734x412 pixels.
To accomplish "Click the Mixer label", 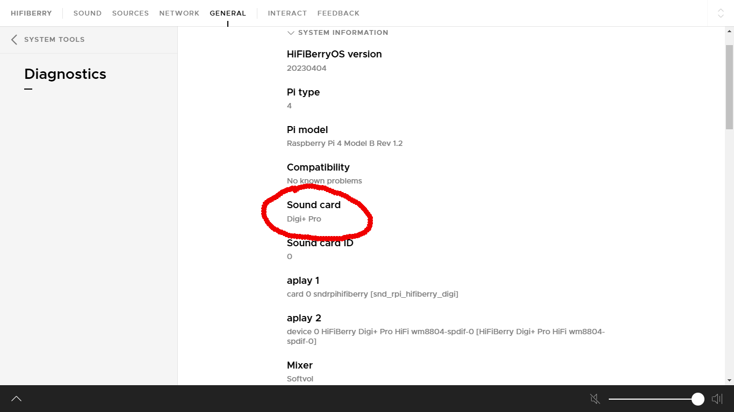I will [x=300, y=365].
